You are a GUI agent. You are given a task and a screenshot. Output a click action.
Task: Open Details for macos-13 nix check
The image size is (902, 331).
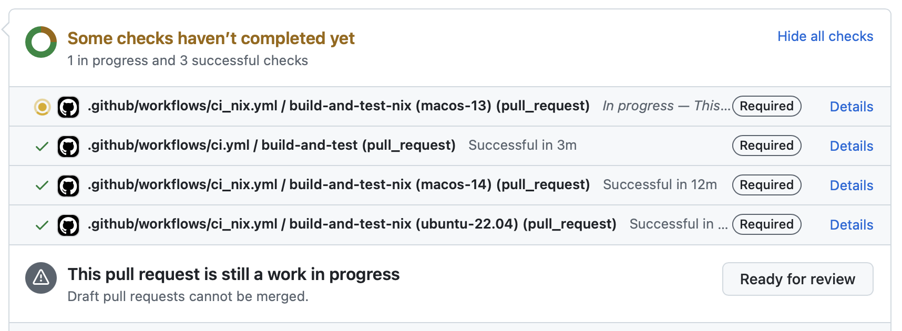tap(851, 107)
